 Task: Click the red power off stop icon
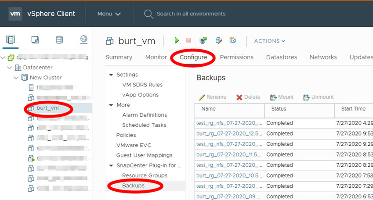[x=188, y=41]
